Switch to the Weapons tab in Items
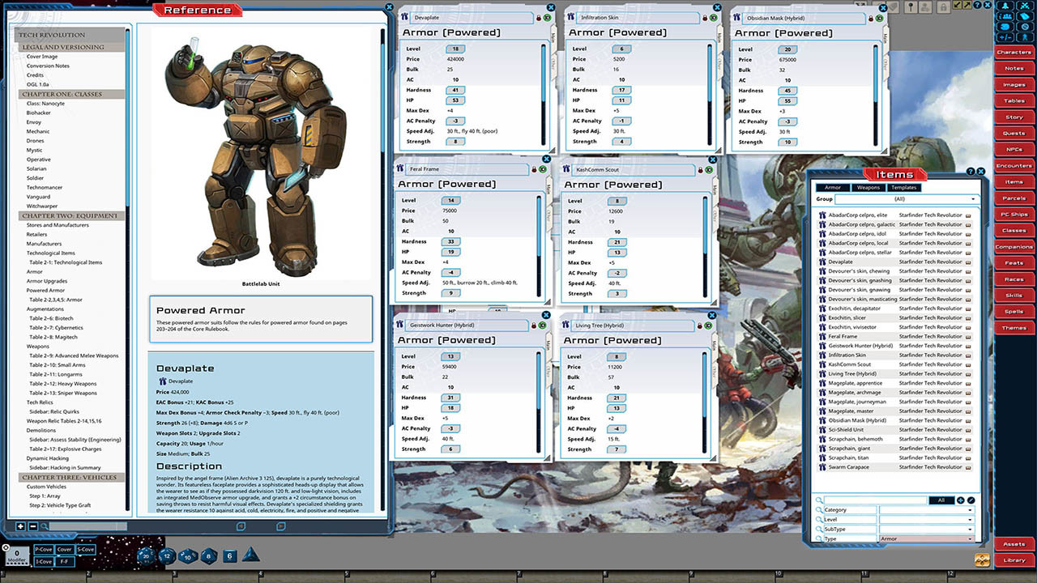 coord(868,188)
